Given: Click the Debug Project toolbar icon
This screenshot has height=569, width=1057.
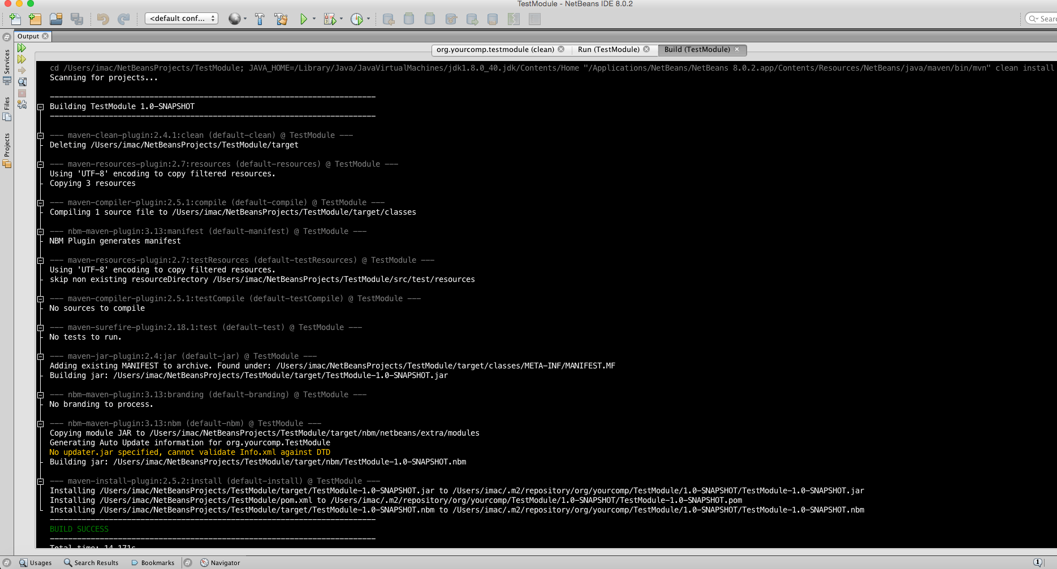Looking at the screenshot, I should click(x=330, y=19).
